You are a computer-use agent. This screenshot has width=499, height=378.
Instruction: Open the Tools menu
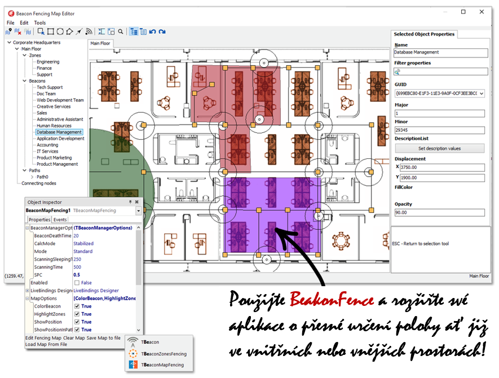coord(40,23)
